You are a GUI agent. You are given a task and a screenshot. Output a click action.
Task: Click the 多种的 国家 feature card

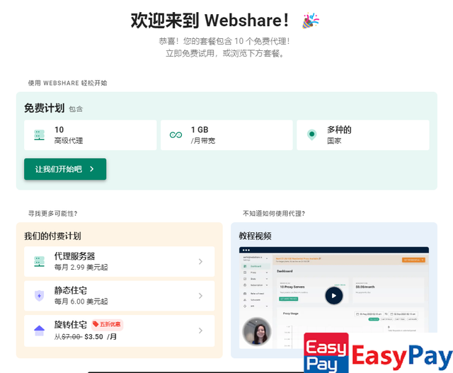(x=363, y=135)
